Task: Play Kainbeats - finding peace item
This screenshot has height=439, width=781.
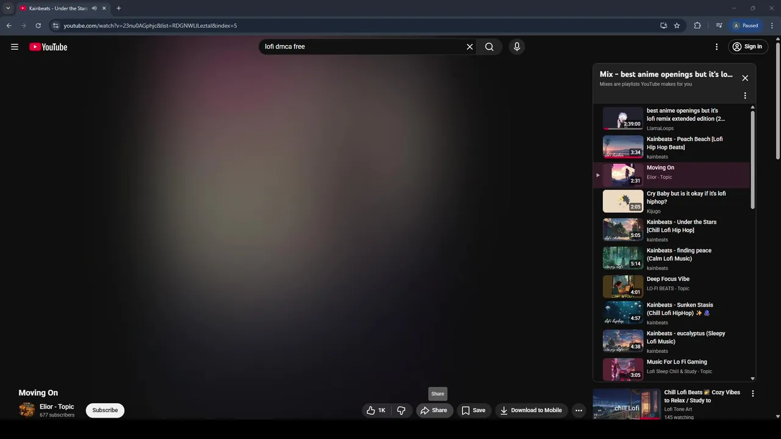Action: point(671,259)
